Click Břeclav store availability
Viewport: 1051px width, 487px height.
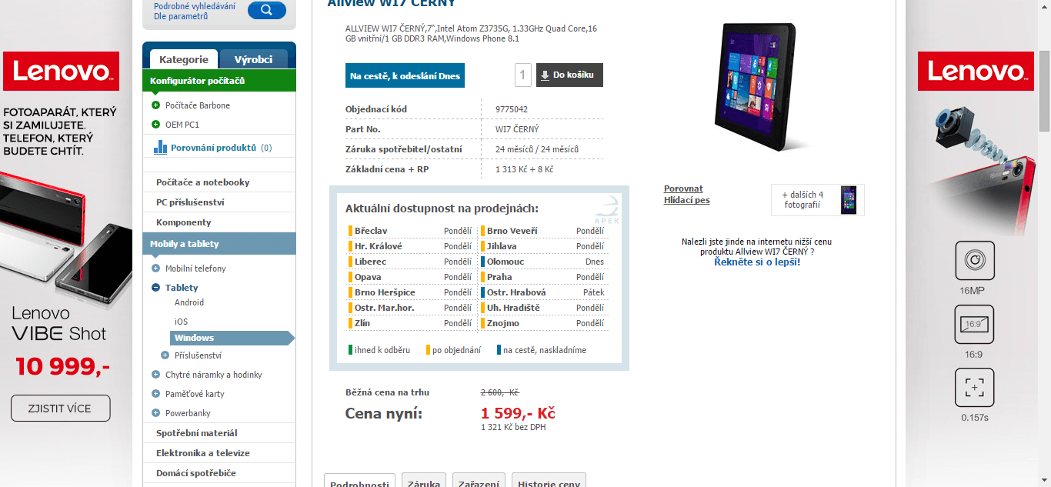pyautogui.click(x=410, y=231)
